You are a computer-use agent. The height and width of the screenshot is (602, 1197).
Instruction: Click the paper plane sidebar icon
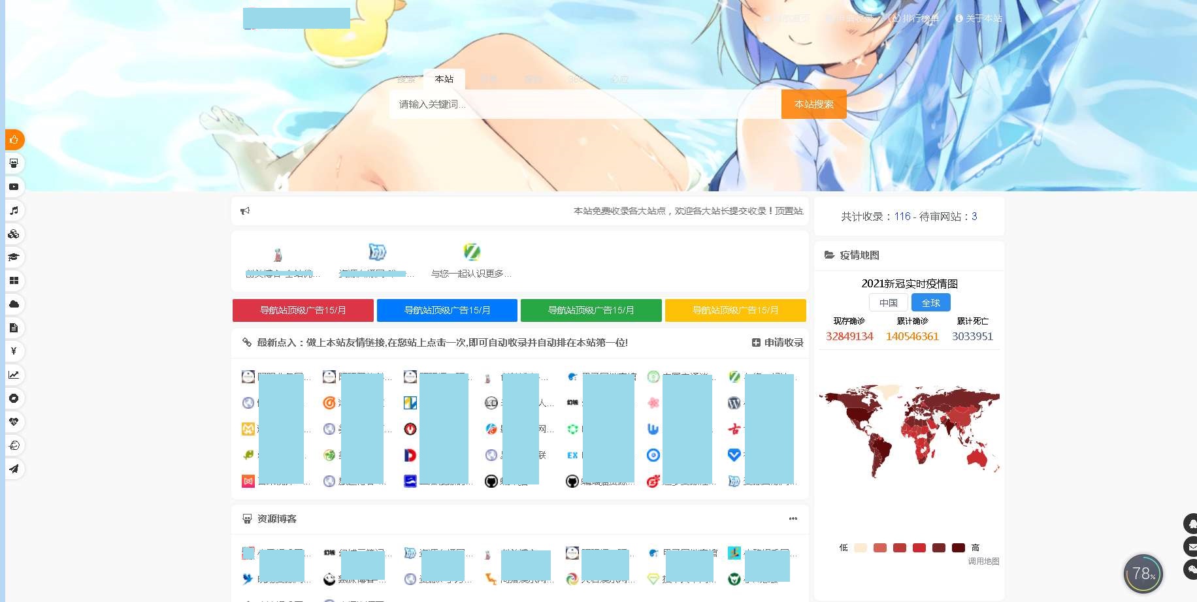[14, 469]
